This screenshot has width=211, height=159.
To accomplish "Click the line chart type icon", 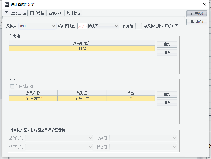I will click(x=82, y=26).
